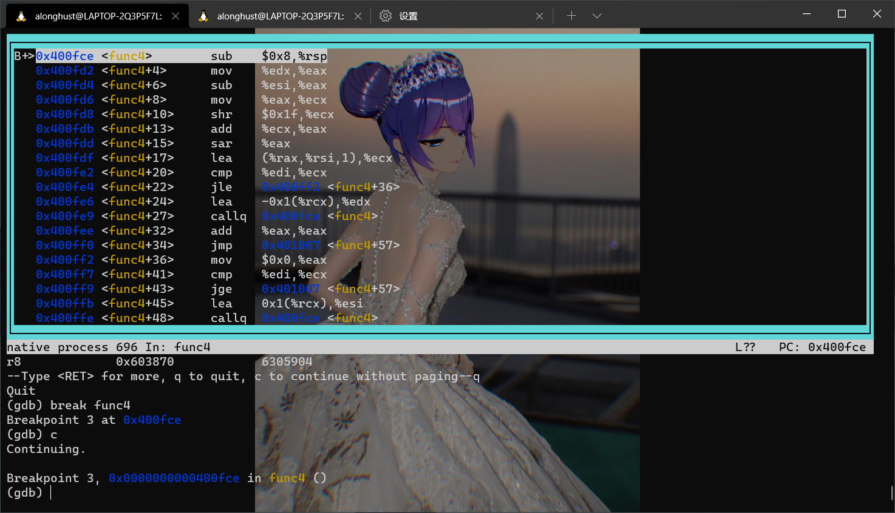Minimize the terminal window
The height and width of the screenshot is (513, 895).
tap(806, 14)
